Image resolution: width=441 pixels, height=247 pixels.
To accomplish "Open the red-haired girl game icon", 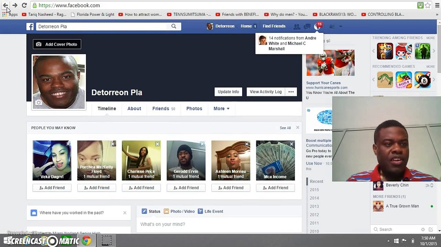I will (404, 51).
